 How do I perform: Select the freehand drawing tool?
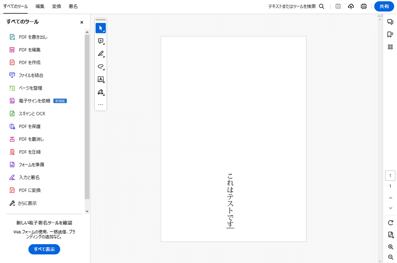[101, 66]
